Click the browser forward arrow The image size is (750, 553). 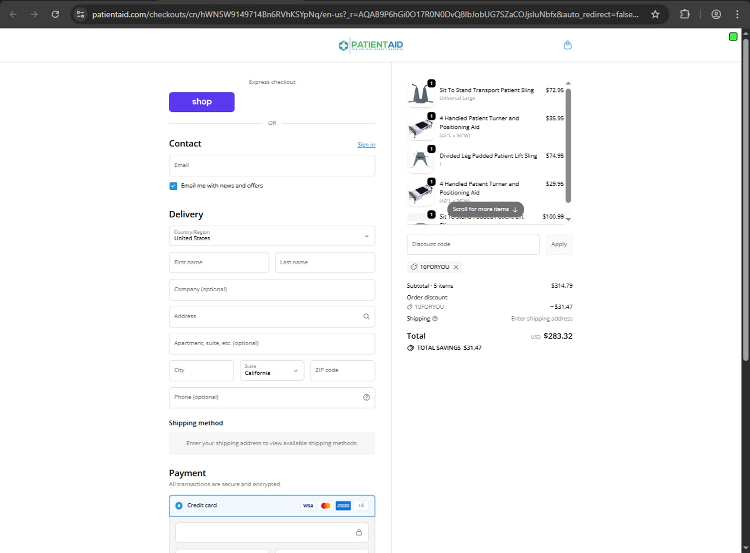34,14
